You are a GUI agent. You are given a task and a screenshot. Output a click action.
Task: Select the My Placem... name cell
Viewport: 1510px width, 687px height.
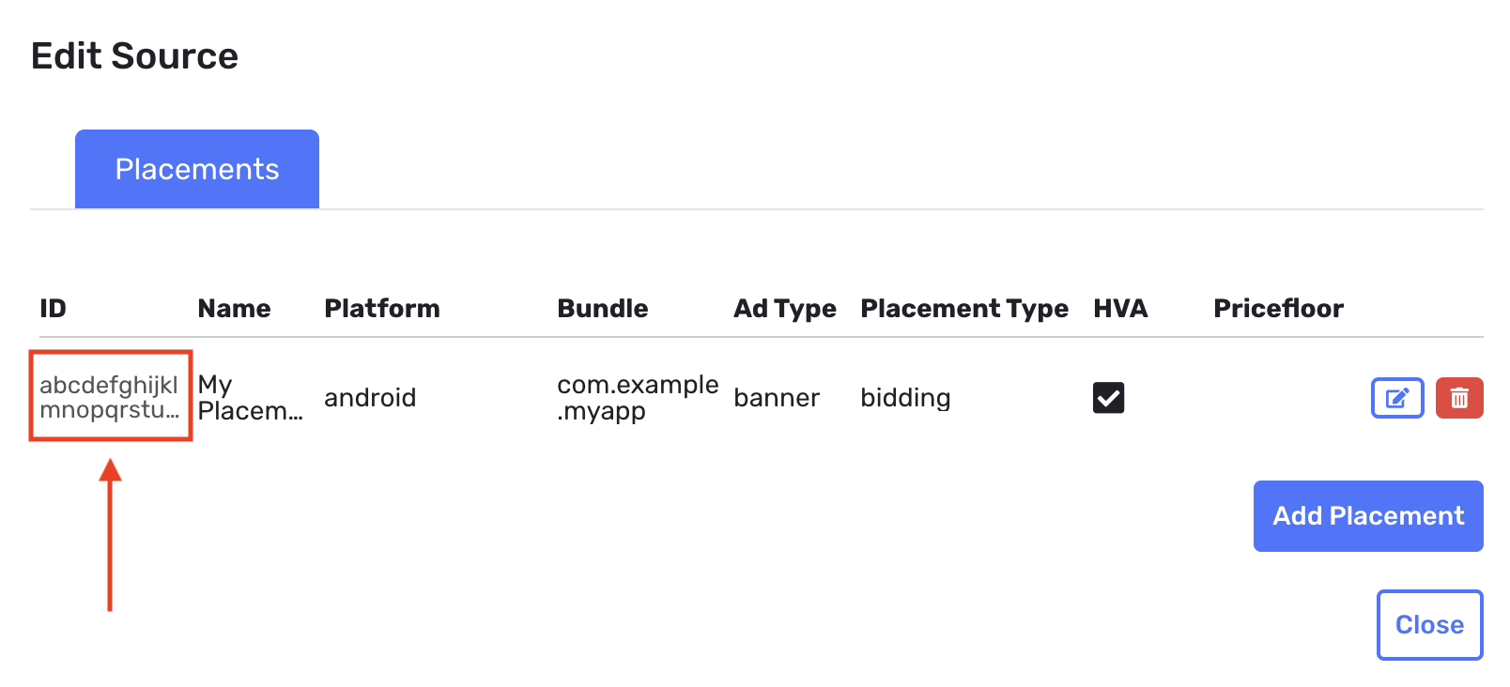(x=250, y=398)
